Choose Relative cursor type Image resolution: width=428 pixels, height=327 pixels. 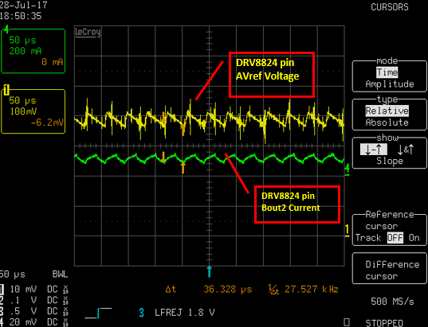[387, 111]
